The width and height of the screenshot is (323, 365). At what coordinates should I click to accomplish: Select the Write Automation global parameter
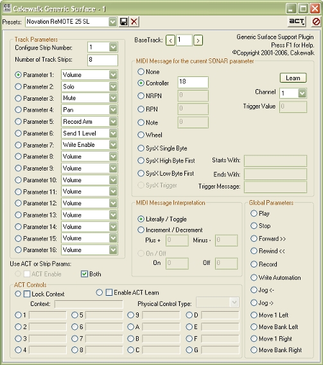tap(254, 278)
